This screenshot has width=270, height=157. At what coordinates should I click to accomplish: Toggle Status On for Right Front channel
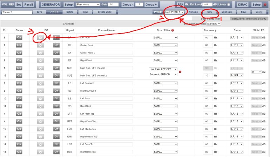pyautogui.click(x=19, y=60)
